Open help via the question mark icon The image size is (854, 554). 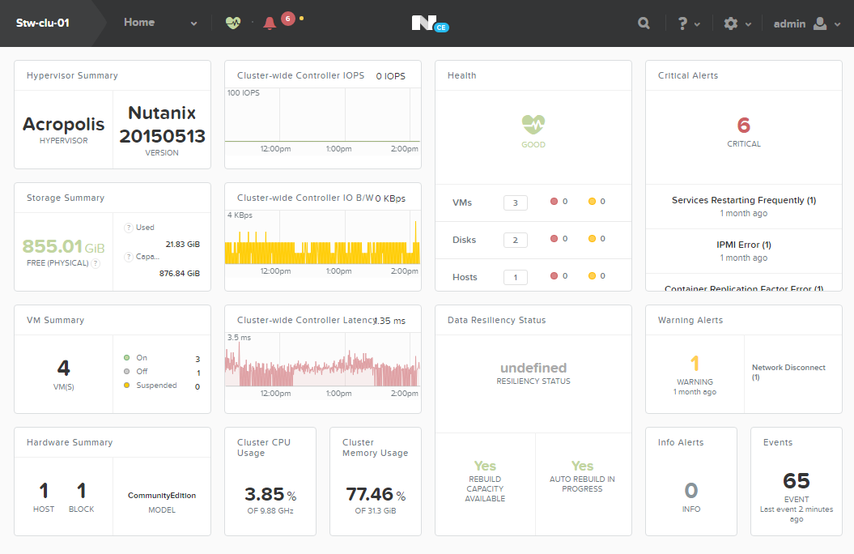684,23
